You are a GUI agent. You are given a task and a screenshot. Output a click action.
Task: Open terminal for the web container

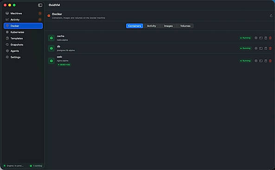[261, 61]
